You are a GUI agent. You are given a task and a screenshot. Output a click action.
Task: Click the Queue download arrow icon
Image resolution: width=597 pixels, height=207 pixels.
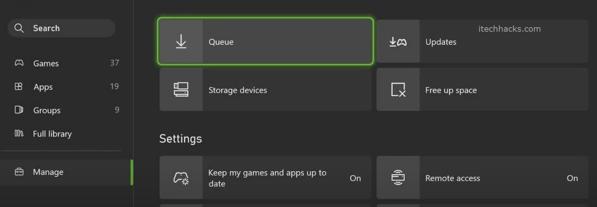pyautogui.click(x=181, y=41)
